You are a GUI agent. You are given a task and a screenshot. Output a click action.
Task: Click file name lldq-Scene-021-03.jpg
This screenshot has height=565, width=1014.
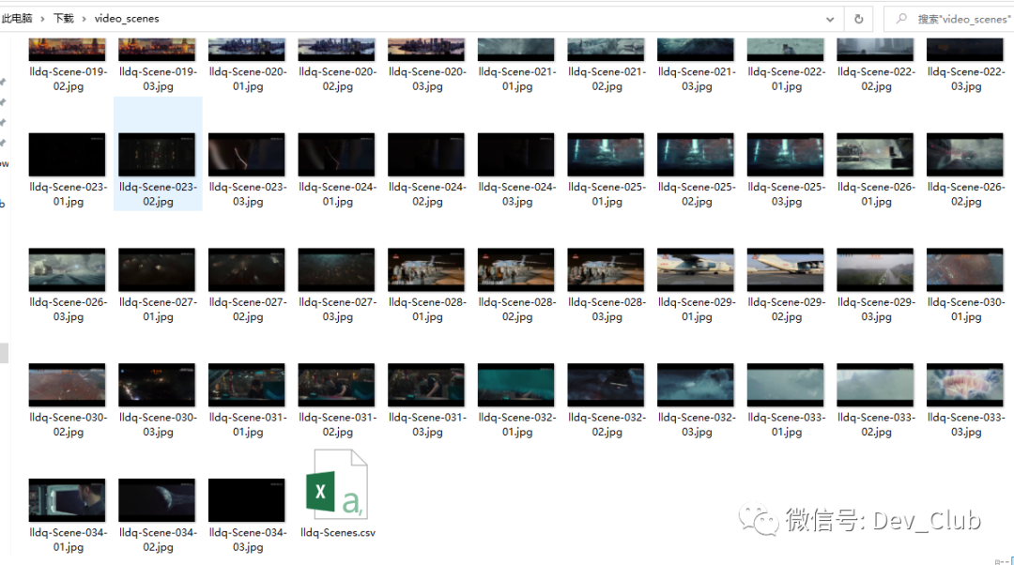tap(697, 79)
